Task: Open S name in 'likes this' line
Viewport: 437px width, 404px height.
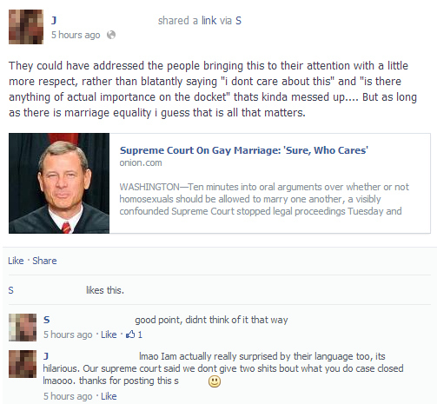Action: (11, 290)
